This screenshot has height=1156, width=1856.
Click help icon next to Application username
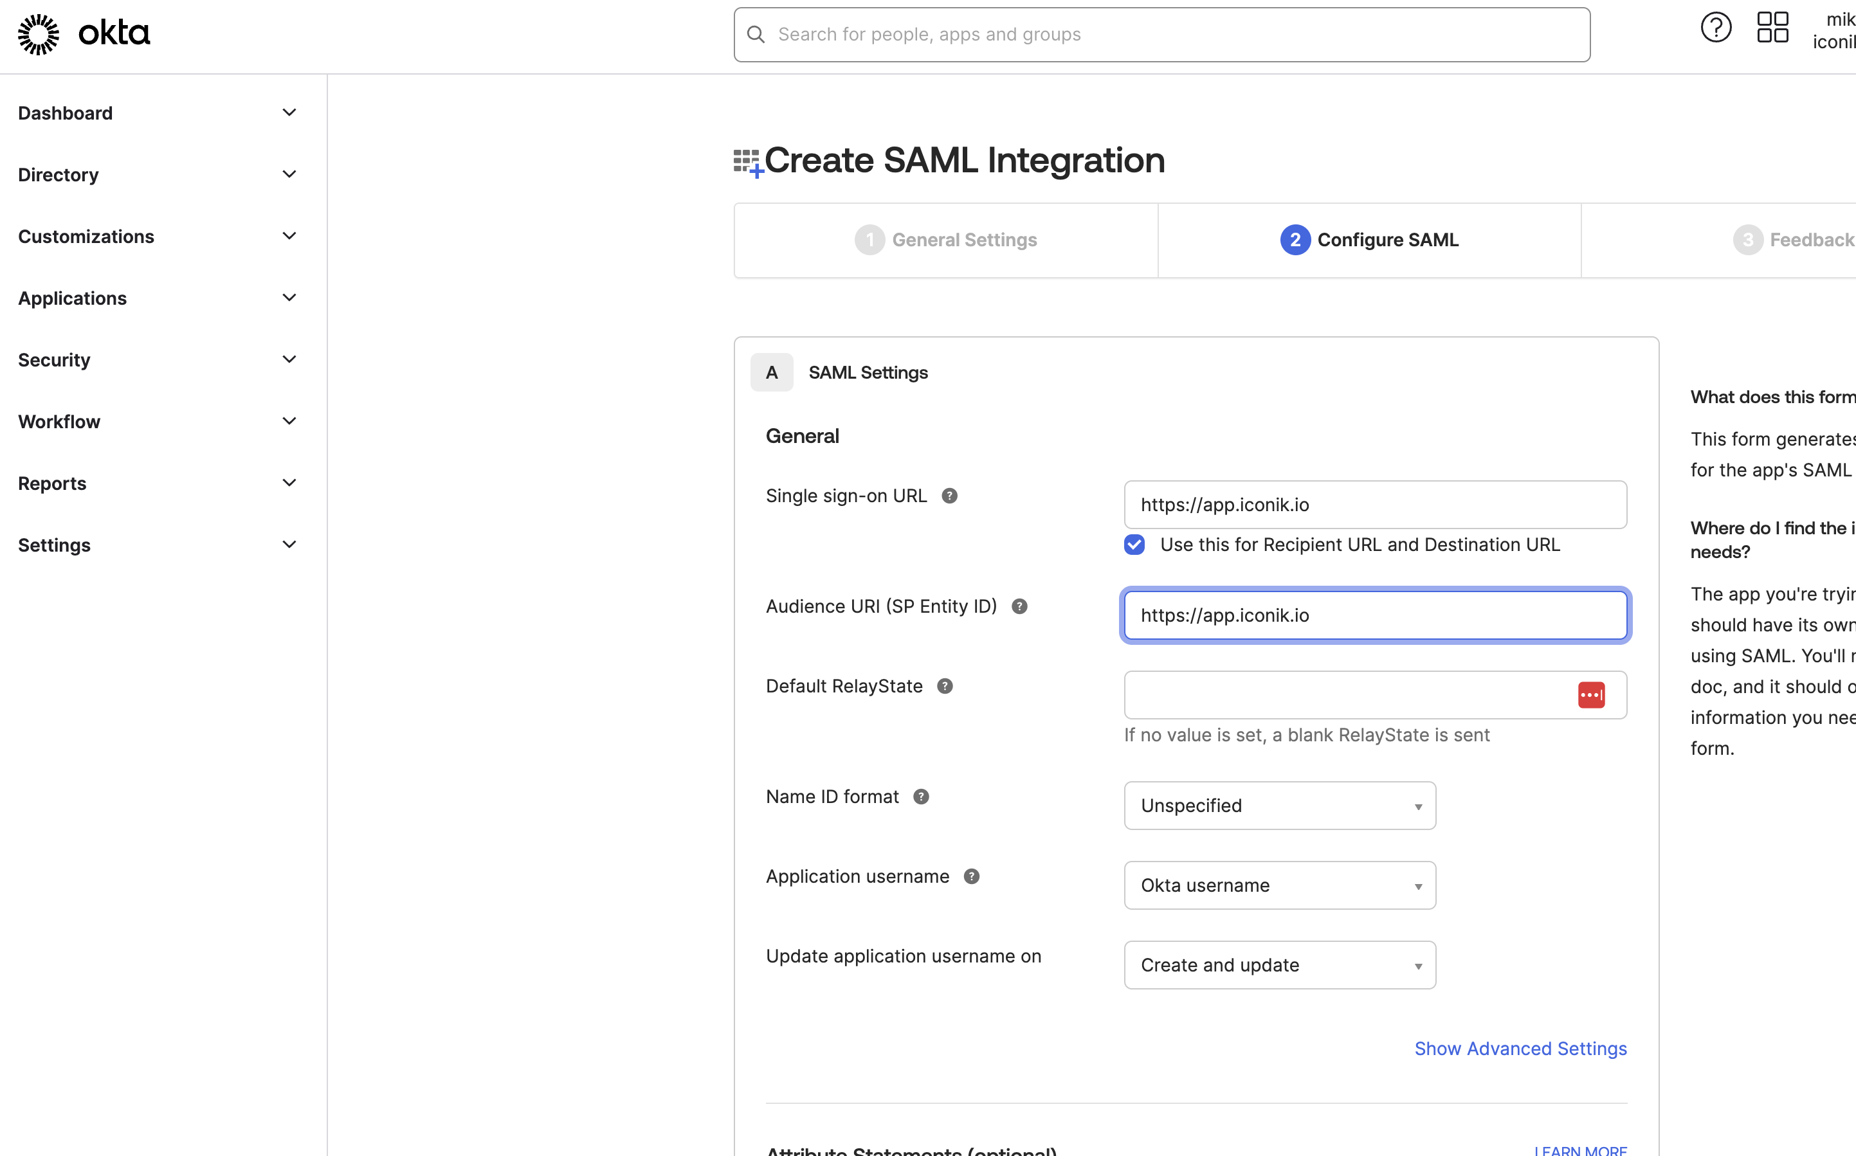coord(971,877)
